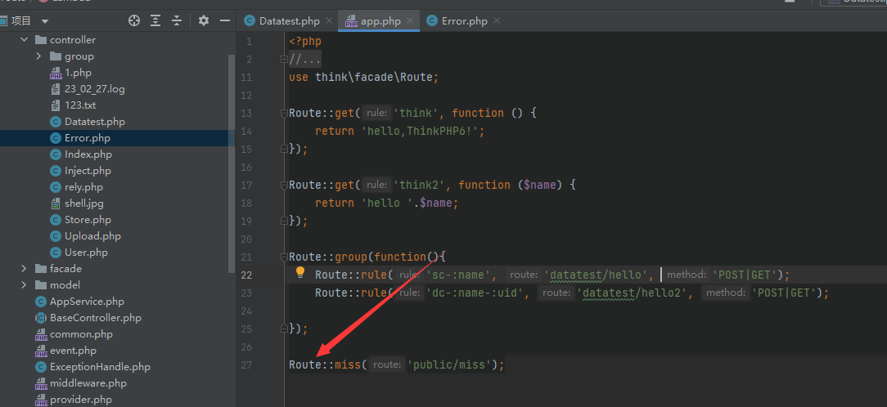Expand the model folder
This screenshot has width=887, height=407.
pos(24,285)
